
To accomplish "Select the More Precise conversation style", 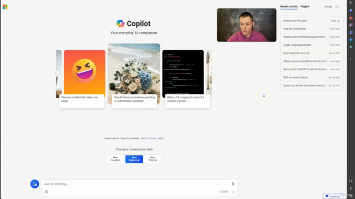I will 153,159.
